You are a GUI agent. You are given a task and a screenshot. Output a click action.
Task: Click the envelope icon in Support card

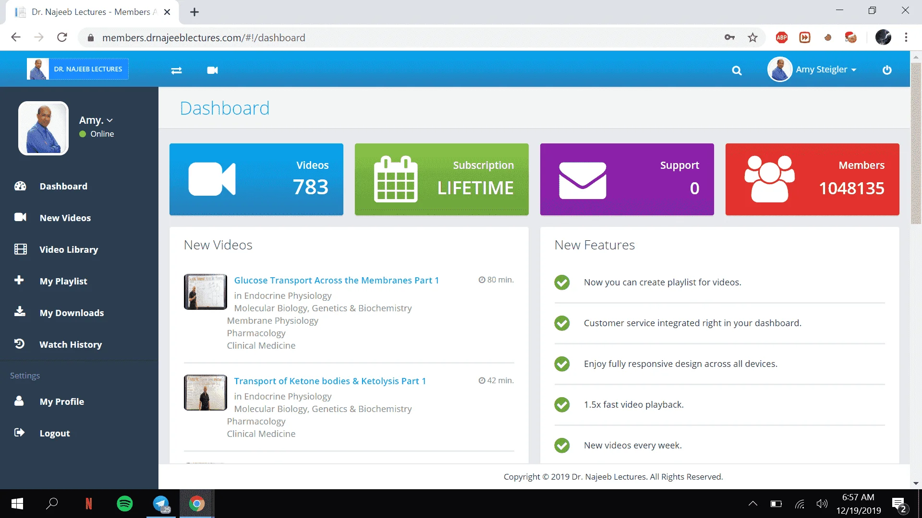(x=582, y=180)
